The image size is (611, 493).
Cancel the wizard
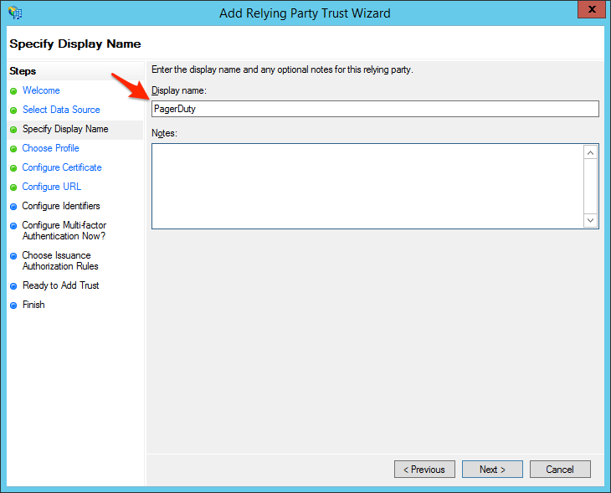(x=560, y=470)
